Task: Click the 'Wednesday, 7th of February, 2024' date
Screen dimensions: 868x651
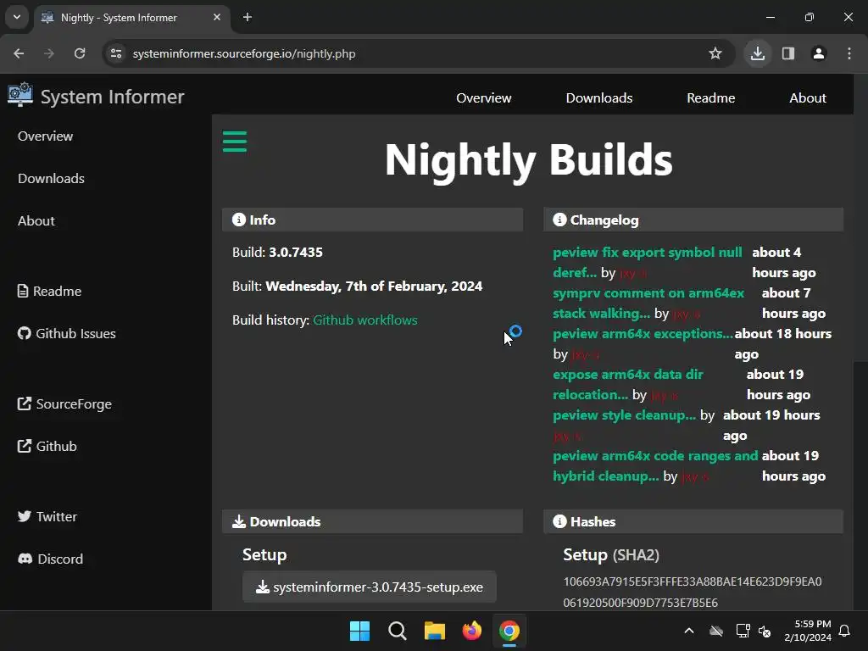Action: click(374, 287)
